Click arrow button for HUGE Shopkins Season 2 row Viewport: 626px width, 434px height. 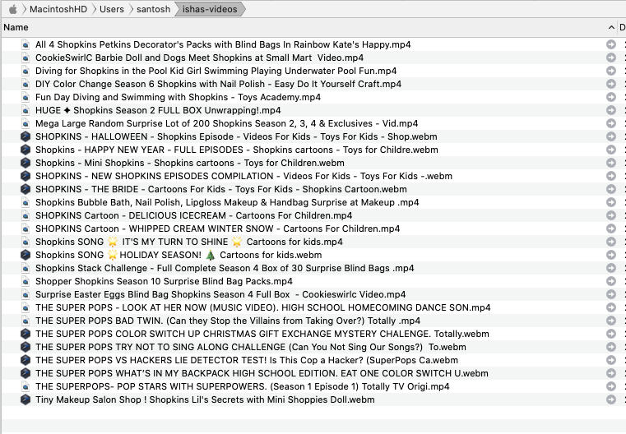coord(611,110)
